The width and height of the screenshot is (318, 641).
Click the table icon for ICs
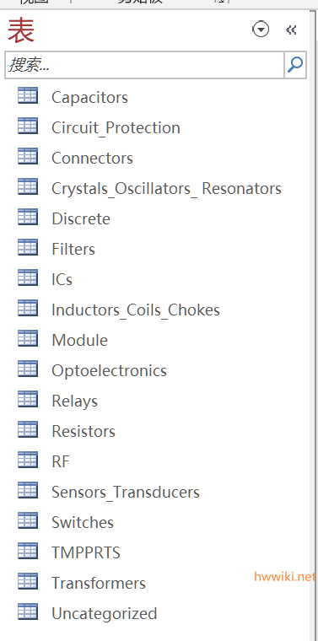(28, 278)
